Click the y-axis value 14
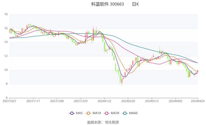 click(6, 42)
